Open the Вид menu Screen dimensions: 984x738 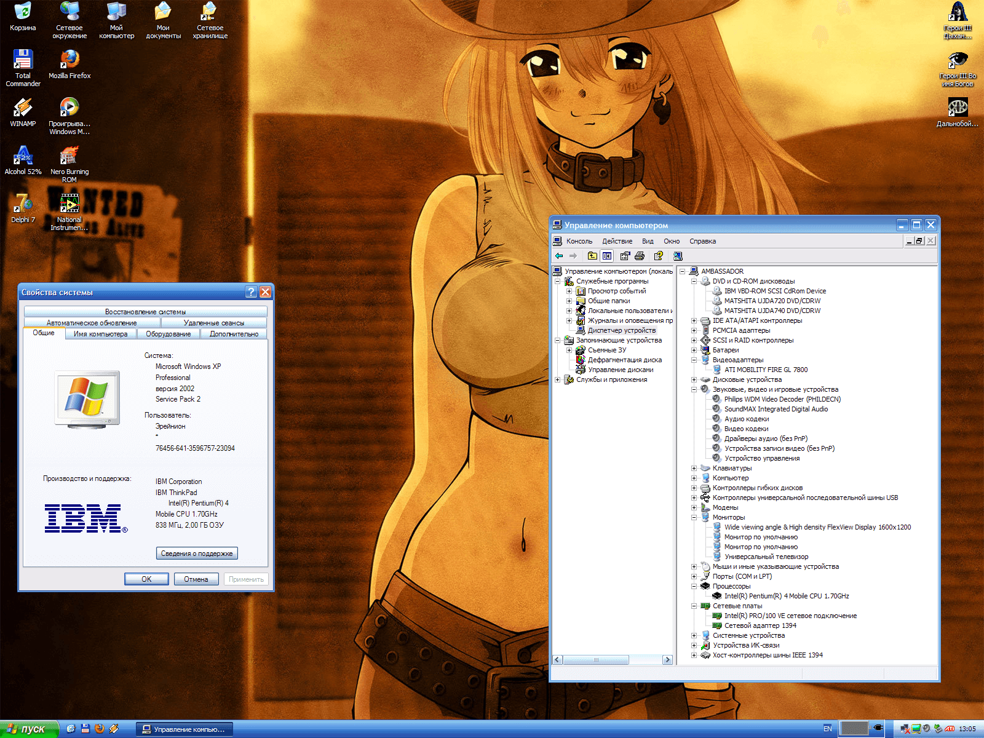pyautogui.click(x=648, y=241)
